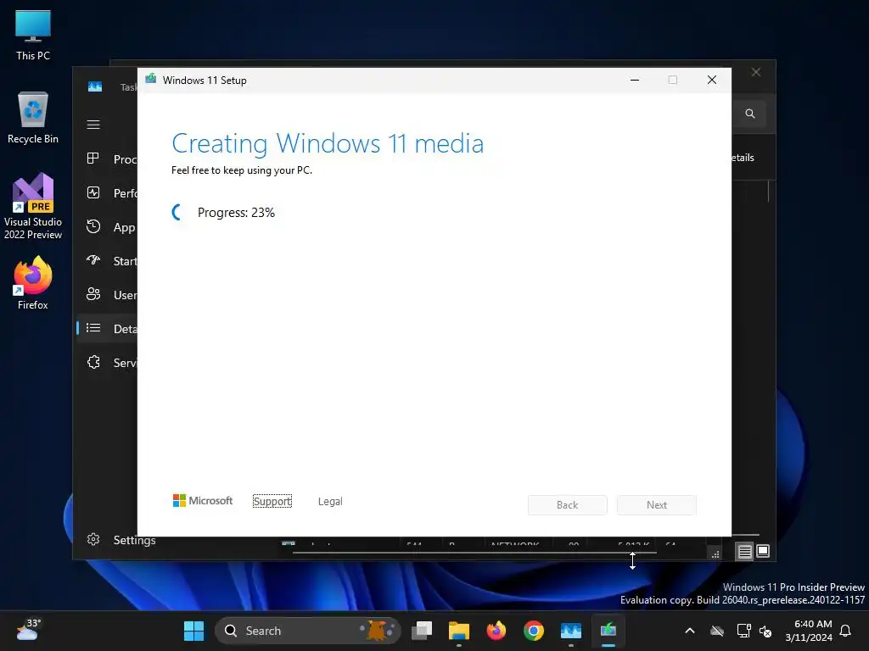Click the muted volume tray icon
Screen dimensions: 869x651
click(765, 631)
